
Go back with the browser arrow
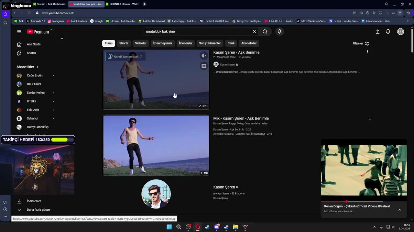[15, 13]
